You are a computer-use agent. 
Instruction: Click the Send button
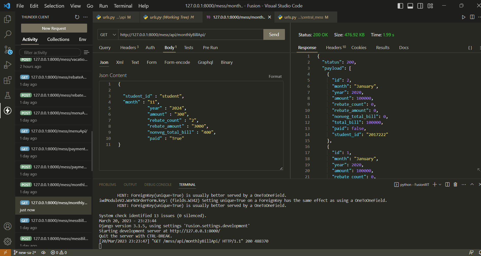tap(274, 35)
